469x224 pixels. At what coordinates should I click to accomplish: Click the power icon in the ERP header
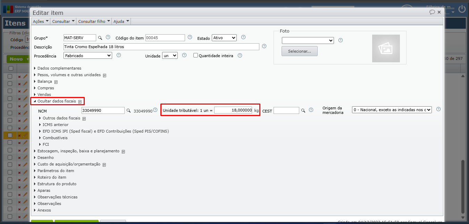462,9
